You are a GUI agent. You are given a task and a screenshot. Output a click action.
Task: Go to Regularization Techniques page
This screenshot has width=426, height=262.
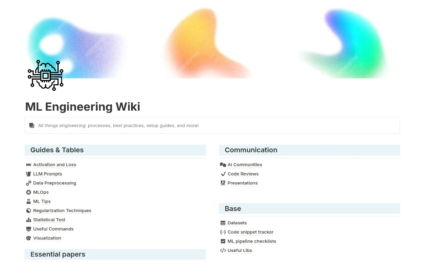(62, 211)
